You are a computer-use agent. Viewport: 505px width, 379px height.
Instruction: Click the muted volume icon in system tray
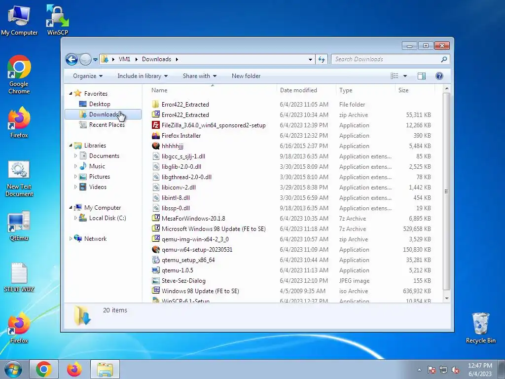point(455,370)
